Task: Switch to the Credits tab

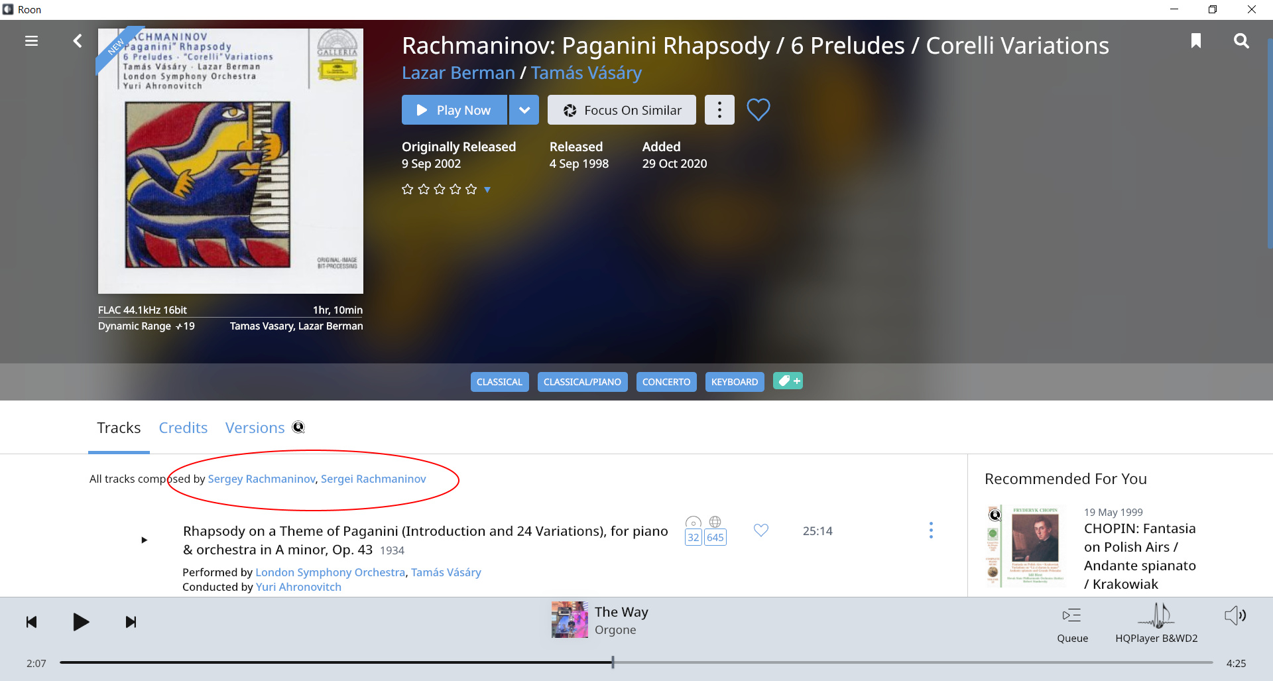Action: pos(183,428)
